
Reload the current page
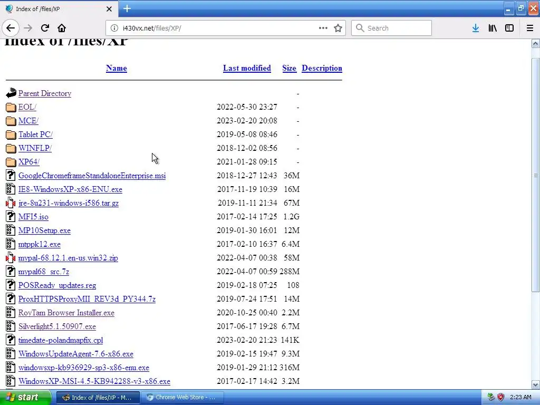[45, 28]
